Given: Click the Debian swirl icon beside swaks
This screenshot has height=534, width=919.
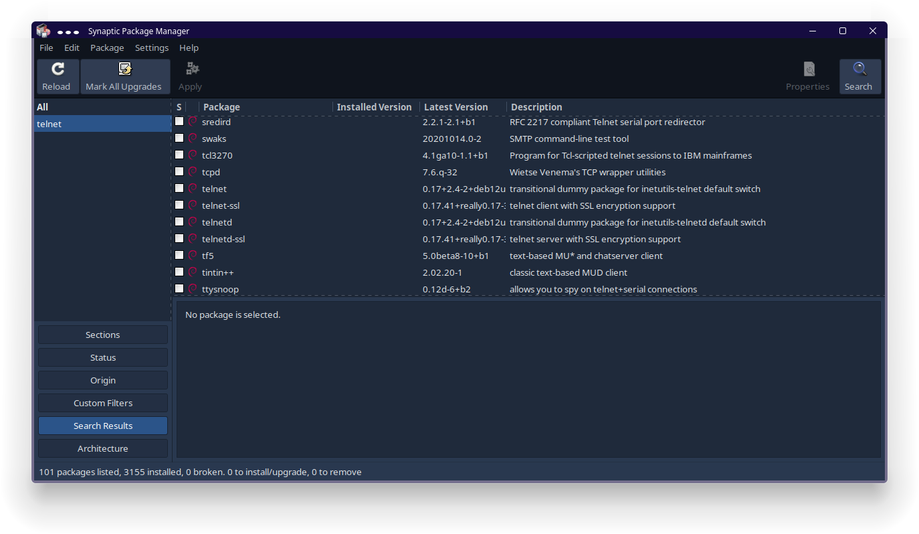Looking at the screenshot, I should tap(193, 139).
